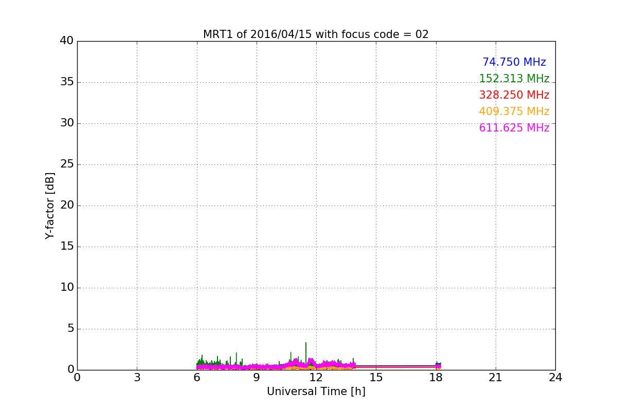Viewport: 617px width, 411px height.
Task: Click the x-axis tick label 21
Action: (496, 378)
